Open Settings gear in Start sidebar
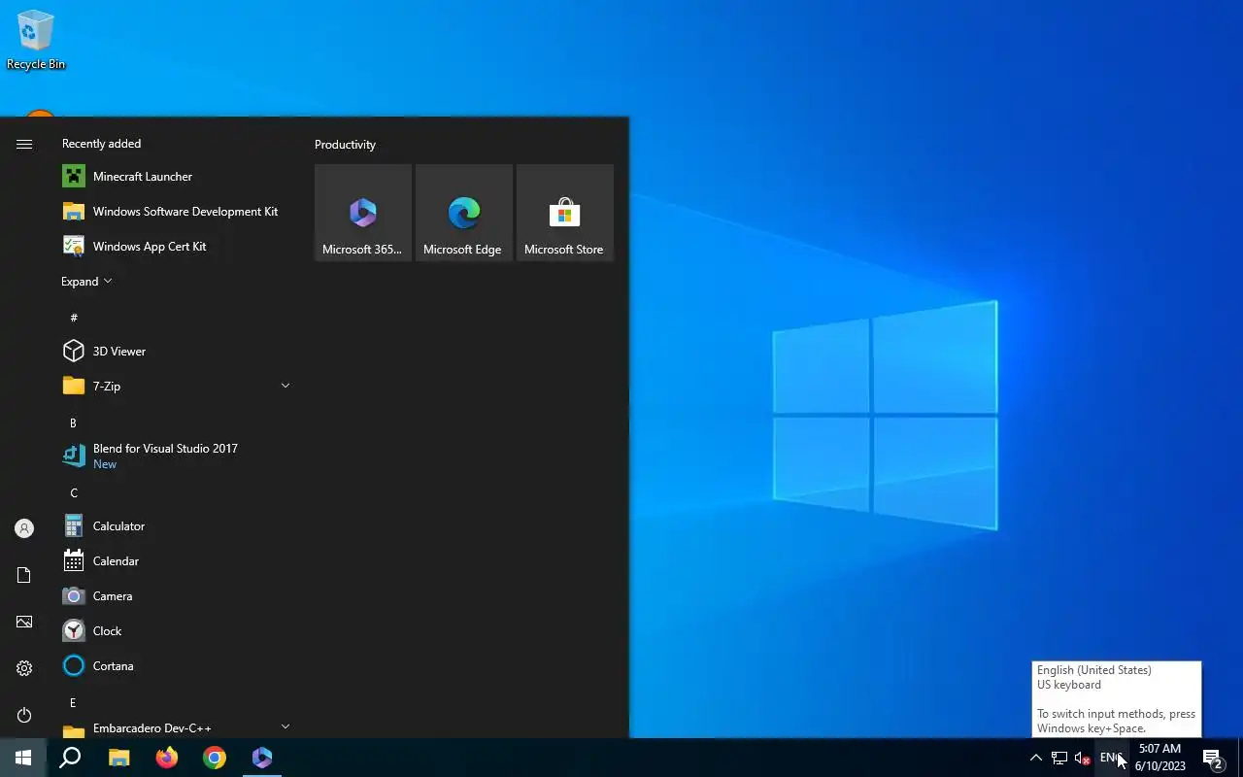The image size is (1243, 777). (x=24, y=668)
